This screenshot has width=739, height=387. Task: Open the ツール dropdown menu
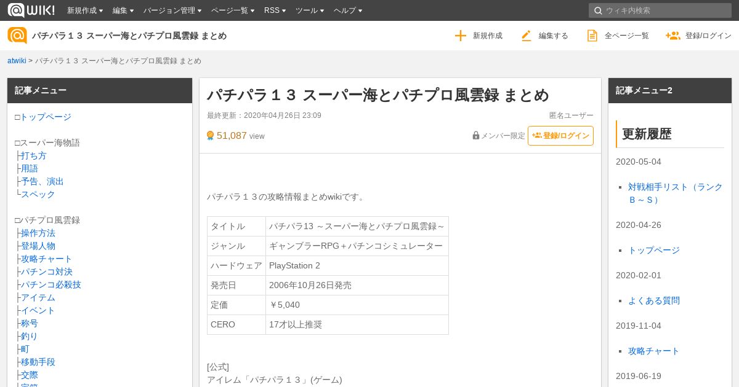click(310, 10)
